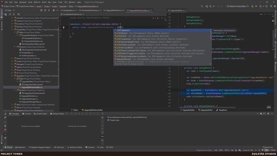Select the UpgradesEditor.cs tab in right pane
277x156 pixels.
tap(177, 10)
